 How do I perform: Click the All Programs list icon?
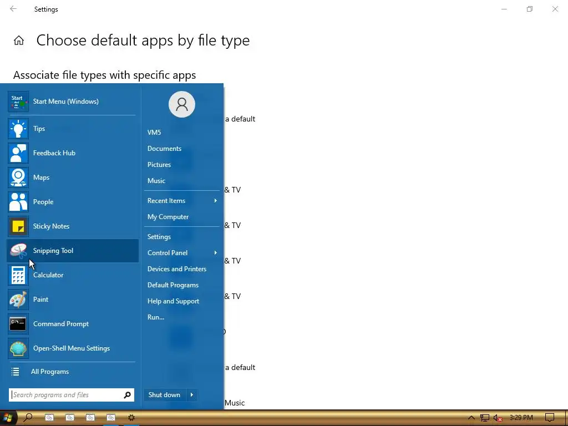point(15,372)
